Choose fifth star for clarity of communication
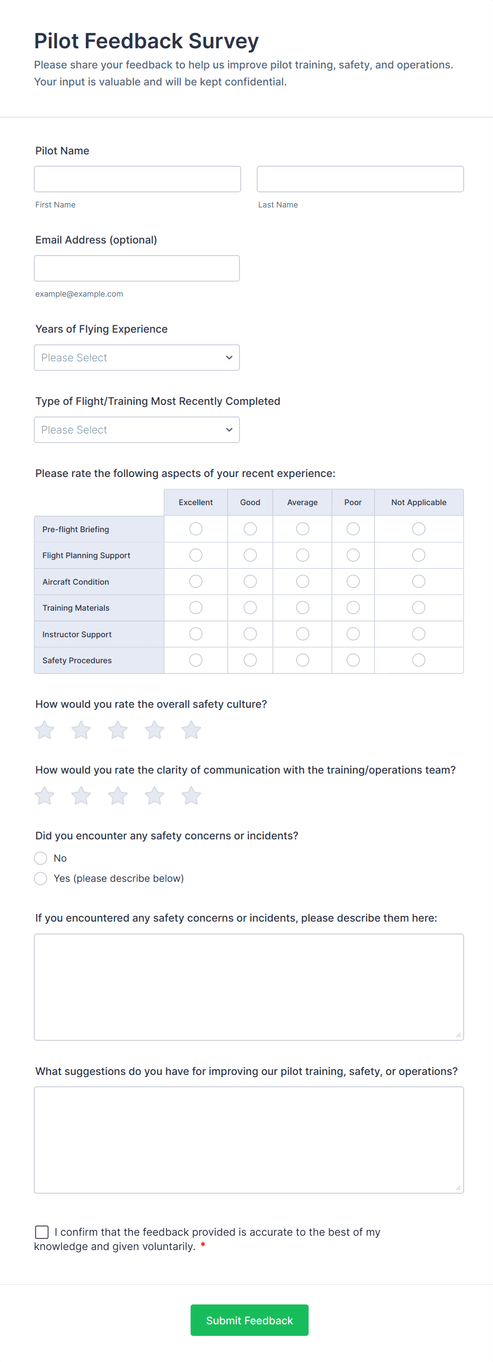 click(191, 796)
